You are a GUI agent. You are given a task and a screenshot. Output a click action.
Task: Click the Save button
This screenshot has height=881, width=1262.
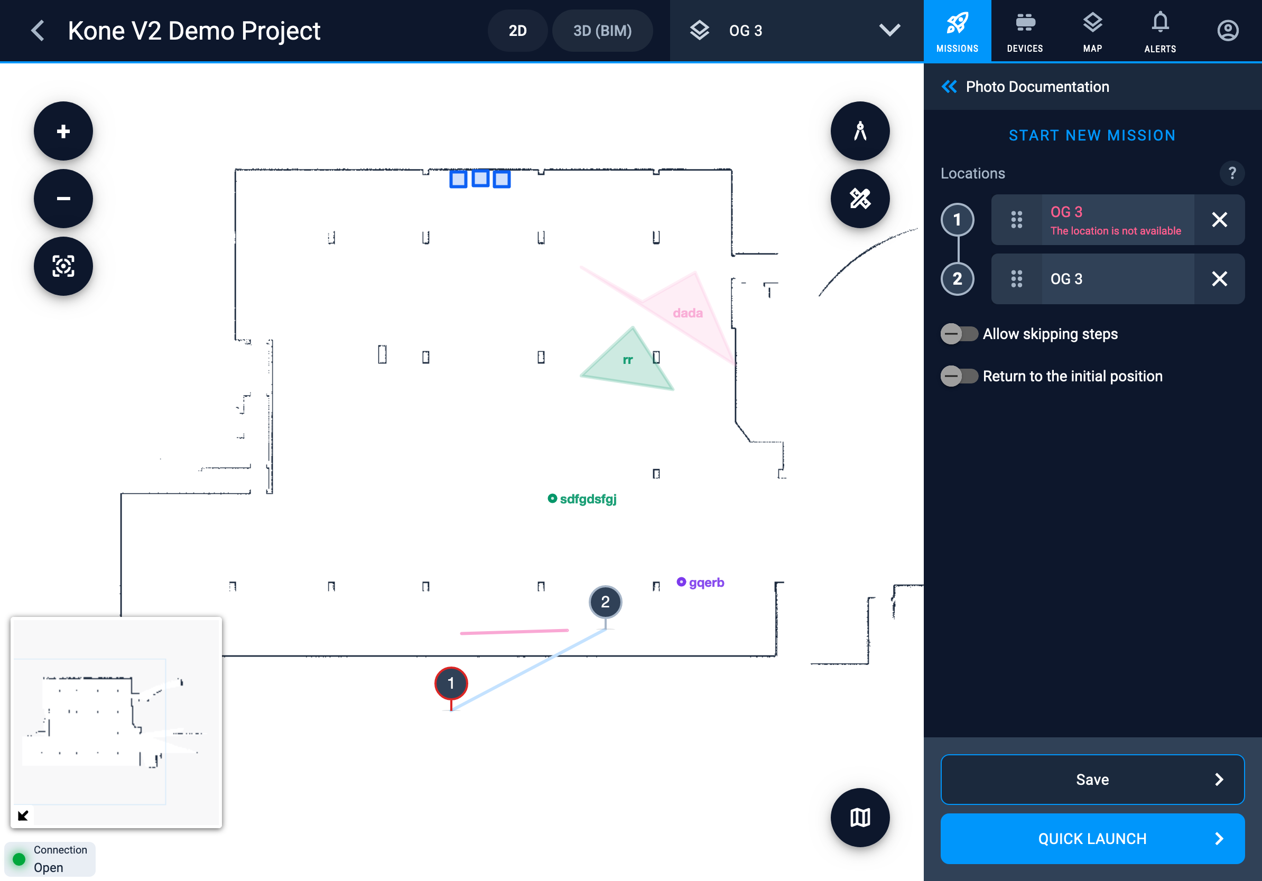(x=1092, y=779)
